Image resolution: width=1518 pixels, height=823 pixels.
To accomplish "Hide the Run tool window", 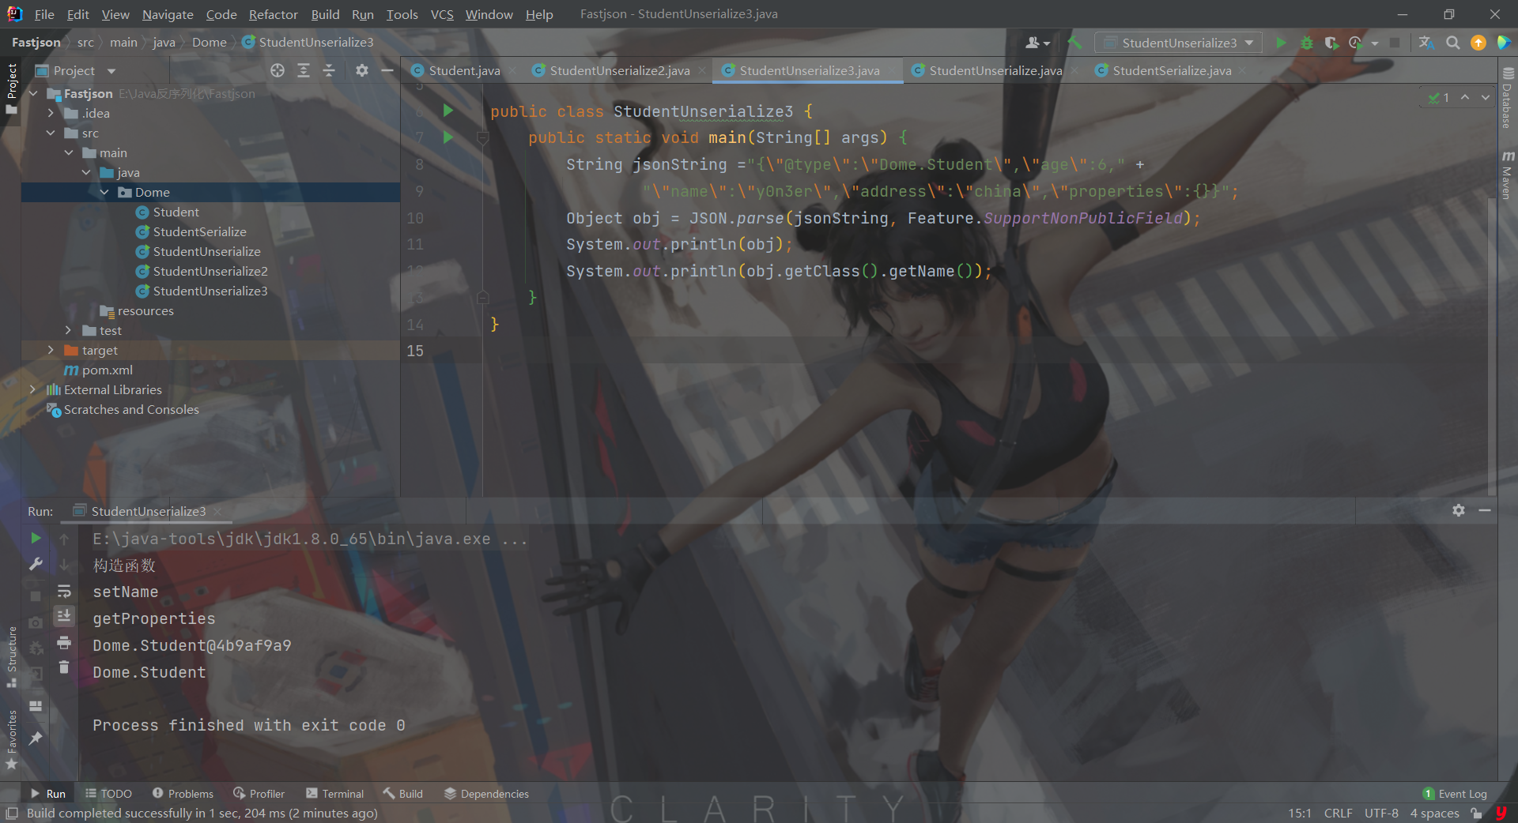I will [x=1485, y=510].
